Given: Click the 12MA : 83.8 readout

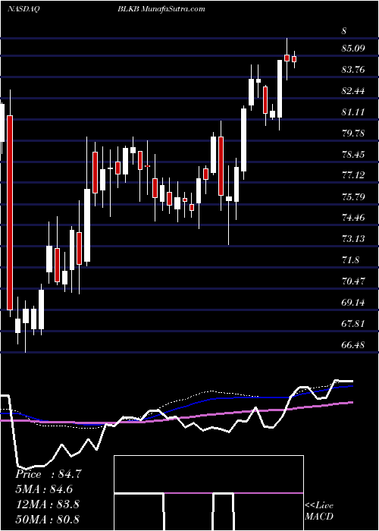Looking at the screenshot, I should [x=47, y=504].
